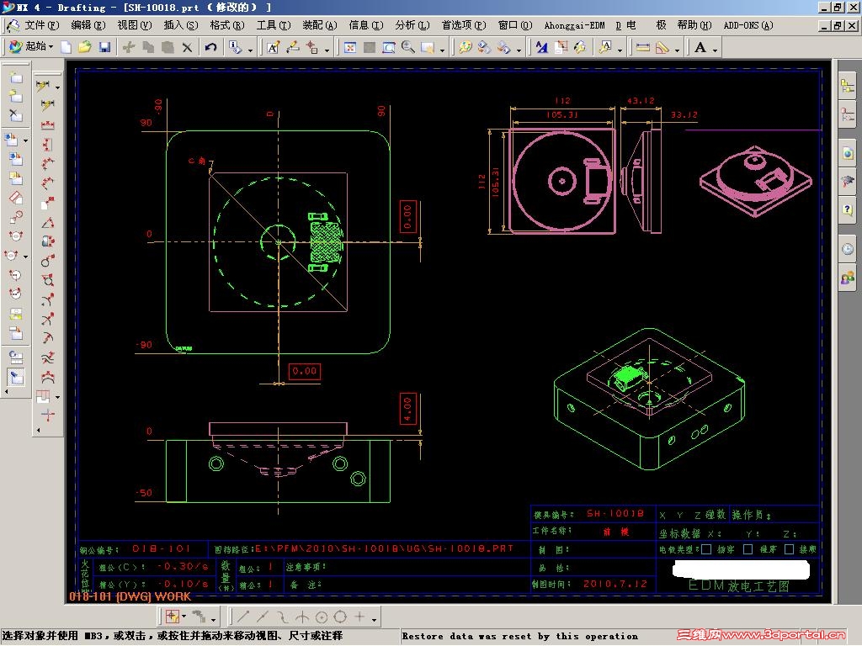Expand the add view dropdown arrow
This screenshot has width=862, height=646.
point(25,141)
